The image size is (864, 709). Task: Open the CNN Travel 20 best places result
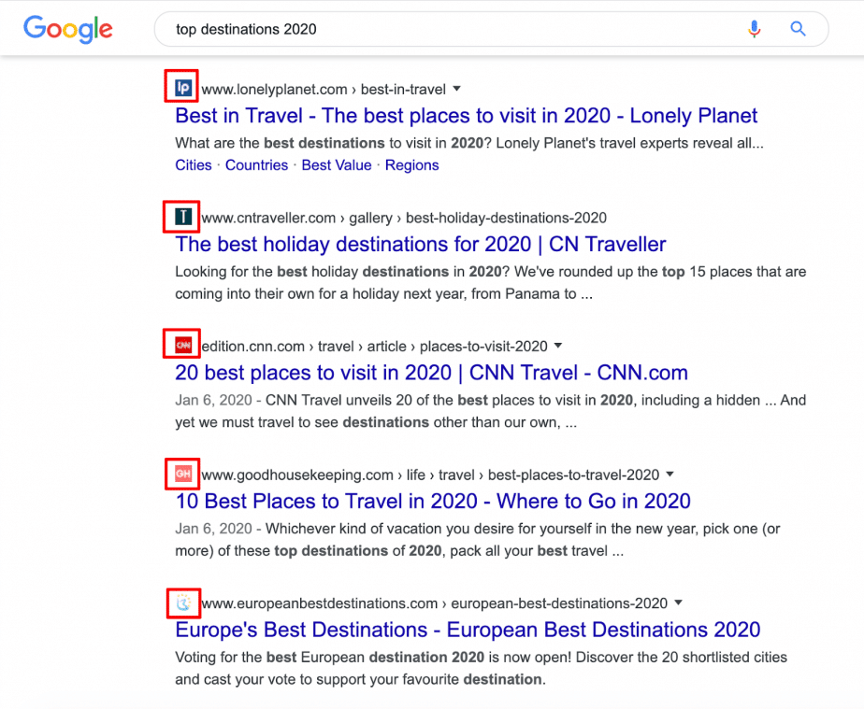431,373
